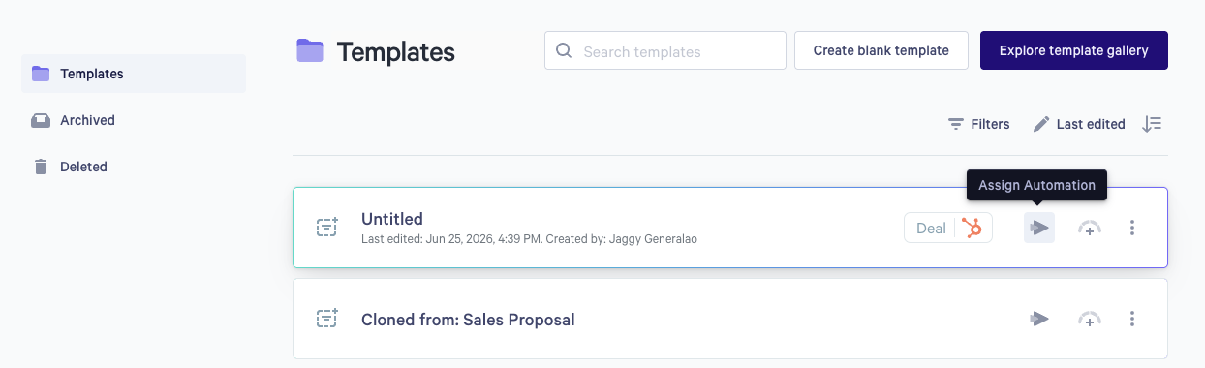Open Cloned from: Sales Proposal template
The width and height of the screenshot is (1205, 368).
tap(468, 320)
